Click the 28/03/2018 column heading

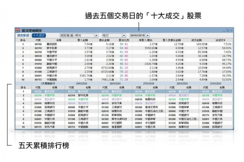pyautogui.click(x=115, y=83)
